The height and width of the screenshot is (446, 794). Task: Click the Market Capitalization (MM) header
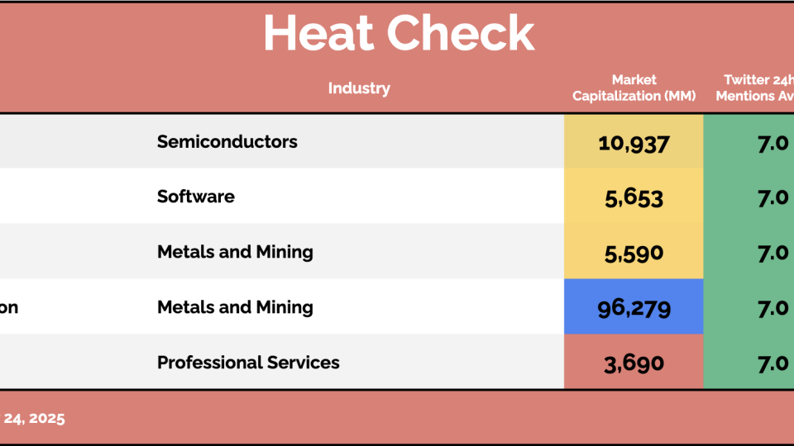pos(634,88)
